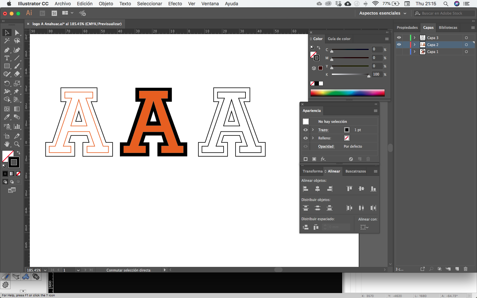Image resolution: width=477 pixels, height=298 pixels.
Task: Select the Scale tool
Action: coord(17,83)
